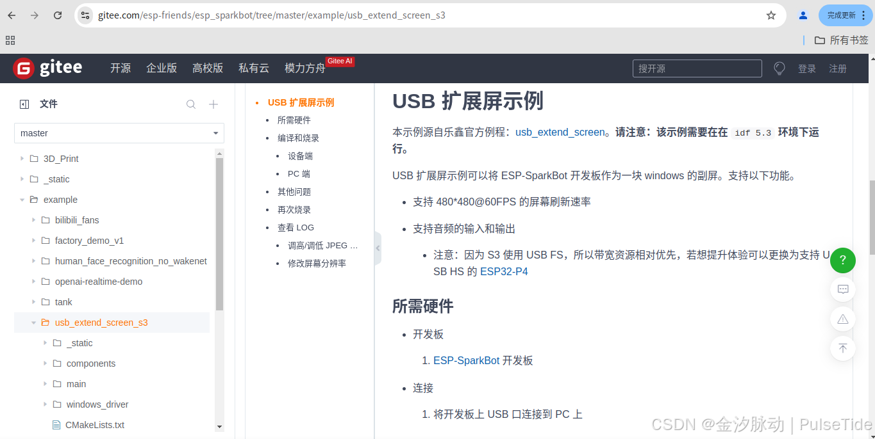
Task: Jump to 修改屏幕分辨率 in the outline
Action: (317, 264)
